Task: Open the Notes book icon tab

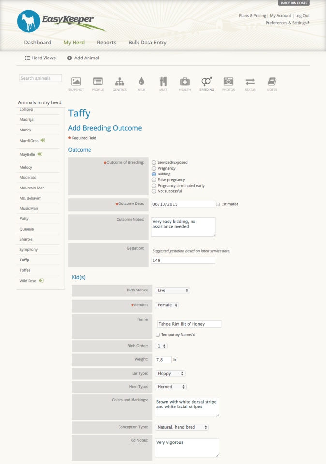Action: pyautogui.click(x=272, y=84)
